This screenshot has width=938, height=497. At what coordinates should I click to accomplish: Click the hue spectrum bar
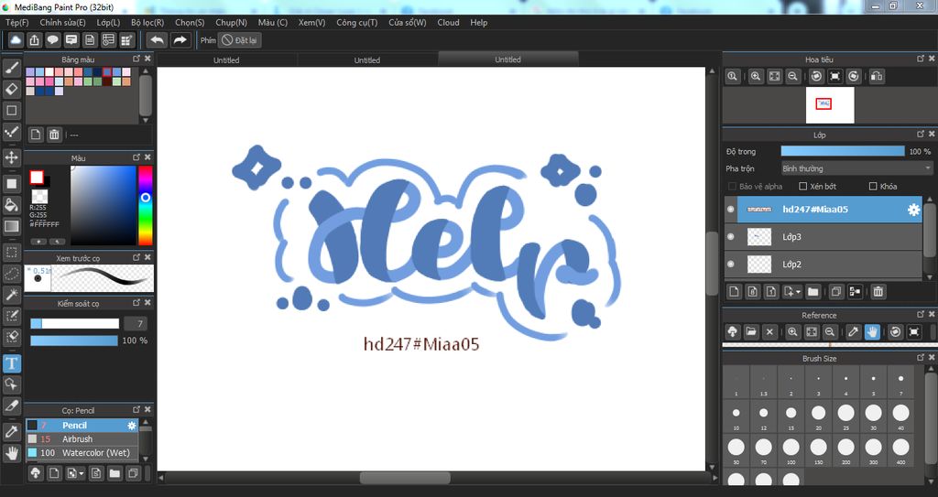click(x=145, y=205)
